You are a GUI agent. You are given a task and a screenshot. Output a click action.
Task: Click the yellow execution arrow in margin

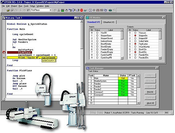4,58
